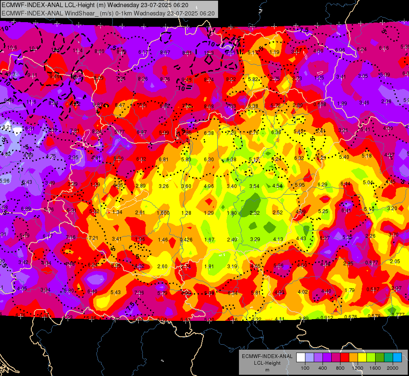Click the map value "3.19"
Image resolution: width=409 pixels, height=376 pixels.
tap(232, 267)
